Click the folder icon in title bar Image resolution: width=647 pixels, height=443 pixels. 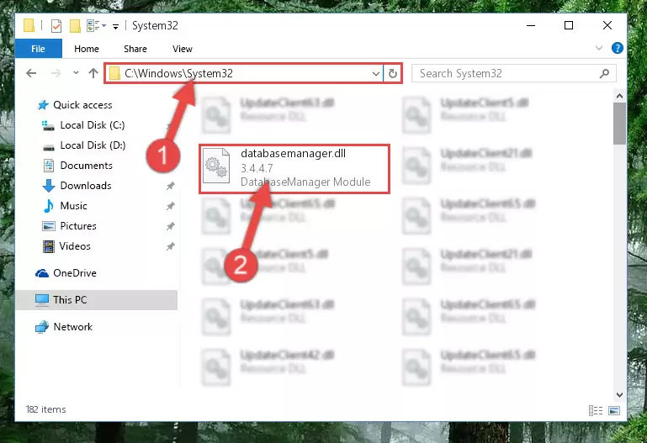pos(29,25)
